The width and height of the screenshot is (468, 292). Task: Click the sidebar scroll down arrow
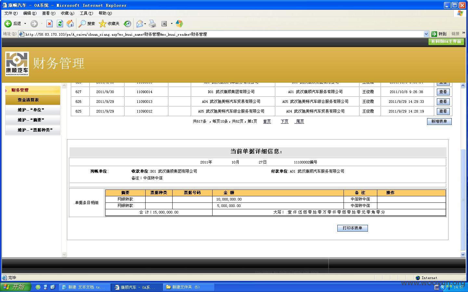(x=64, y=255)
